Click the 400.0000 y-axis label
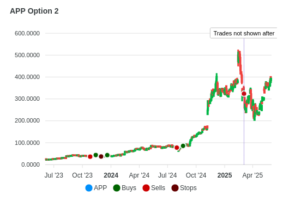This screenshot has height=207, width=289. coord(27,77)
